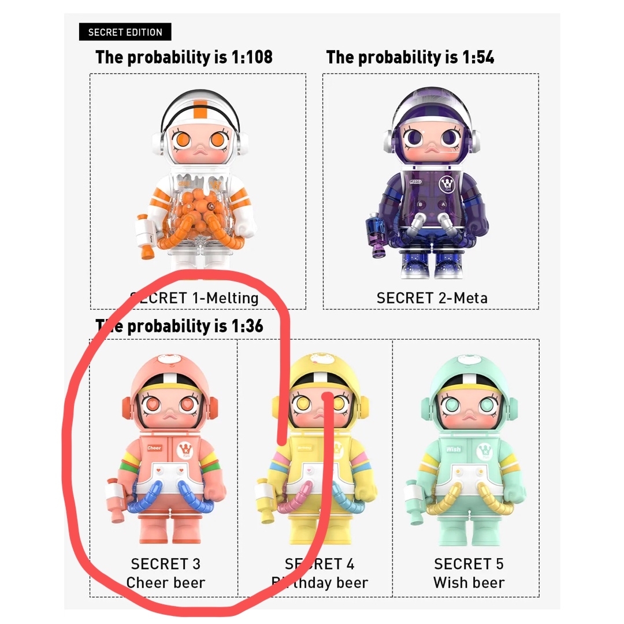Click the probability is 1:54 heading

point(410,57)
